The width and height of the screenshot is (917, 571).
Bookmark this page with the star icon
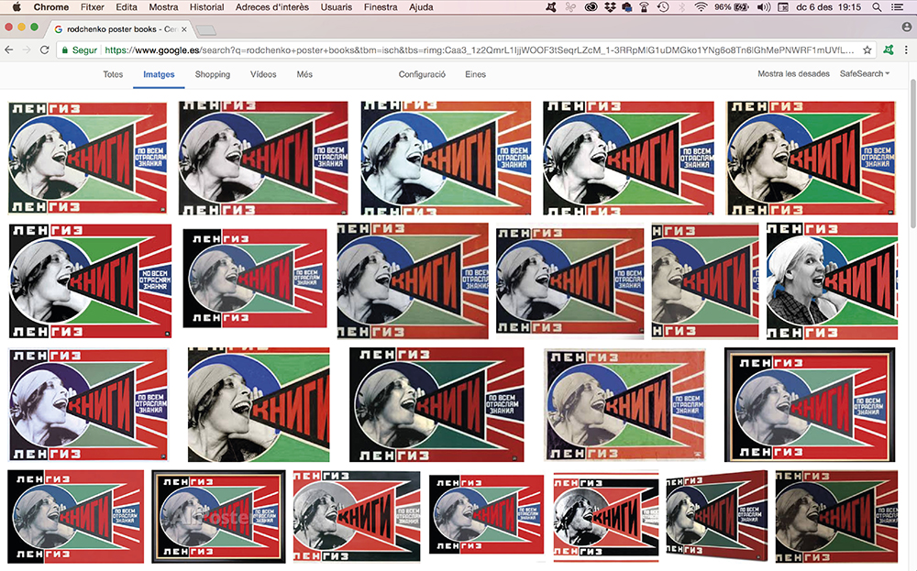tap(867, 50)
